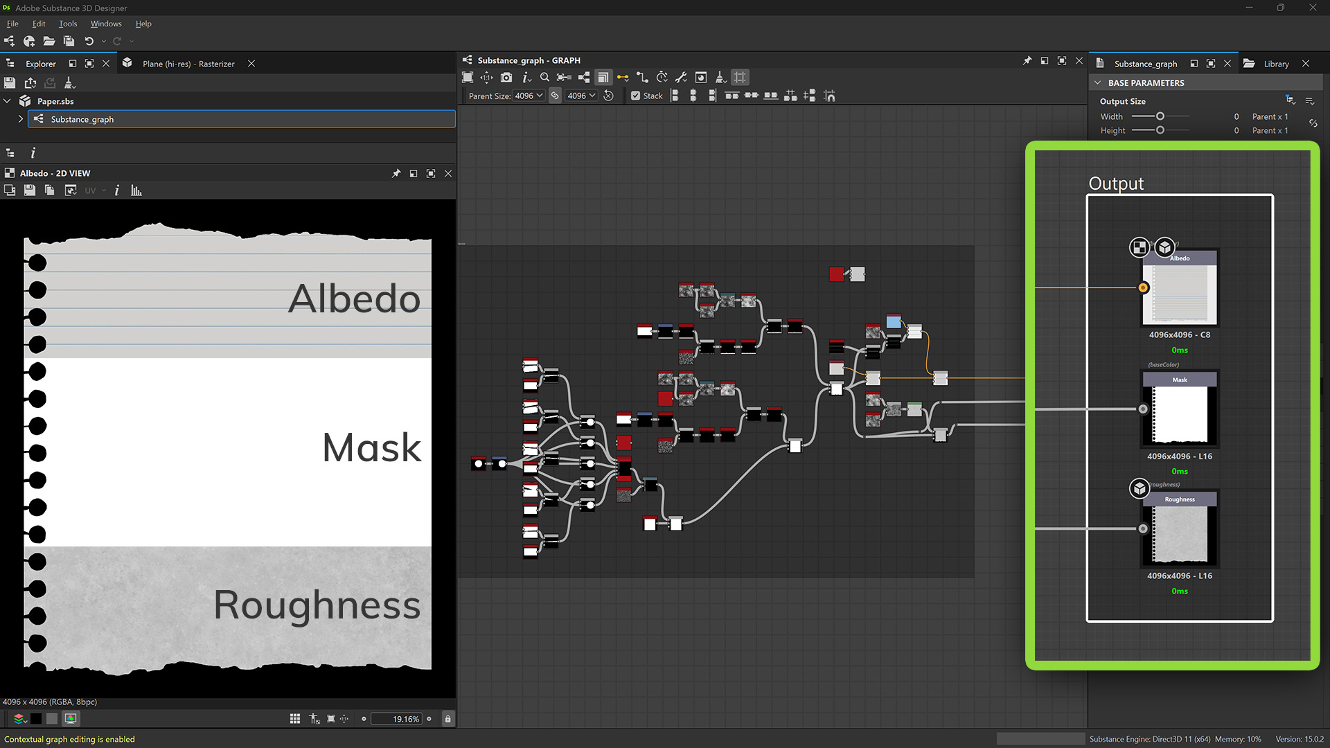Select the Plane (hi-res) - Rasterizer tab

coord(188,64)
